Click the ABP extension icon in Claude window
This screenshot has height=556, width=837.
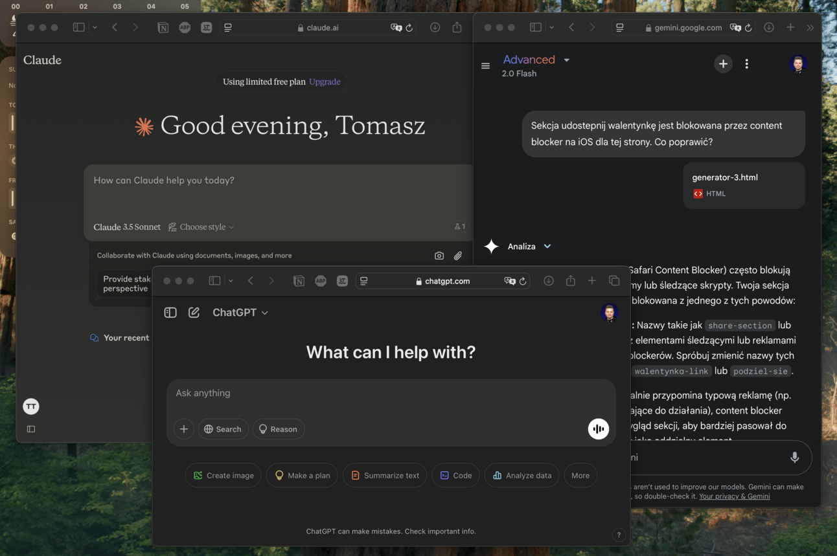click(x=185, y=28)
